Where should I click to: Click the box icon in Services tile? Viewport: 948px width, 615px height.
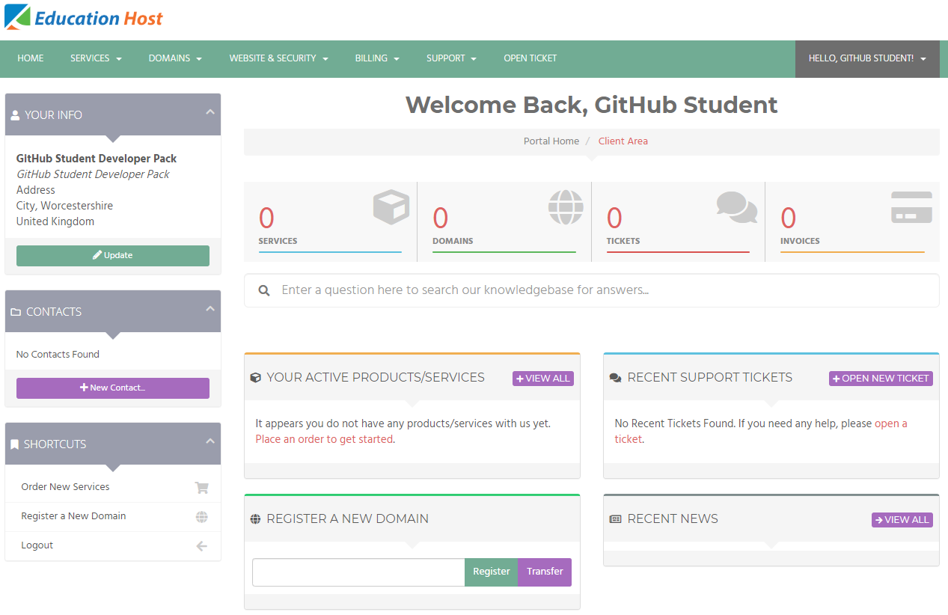tap(391, 207)
